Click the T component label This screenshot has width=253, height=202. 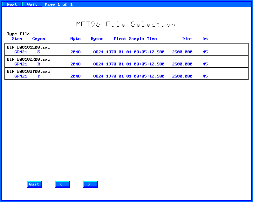(38, 76)
